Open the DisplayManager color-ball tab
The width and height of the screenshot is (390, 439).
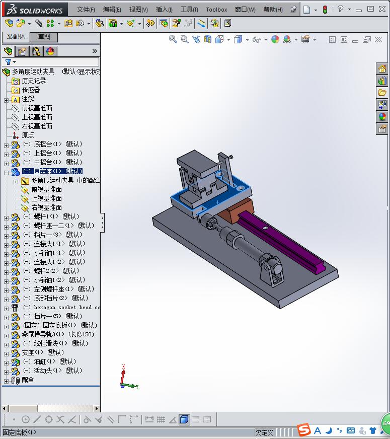50,51
